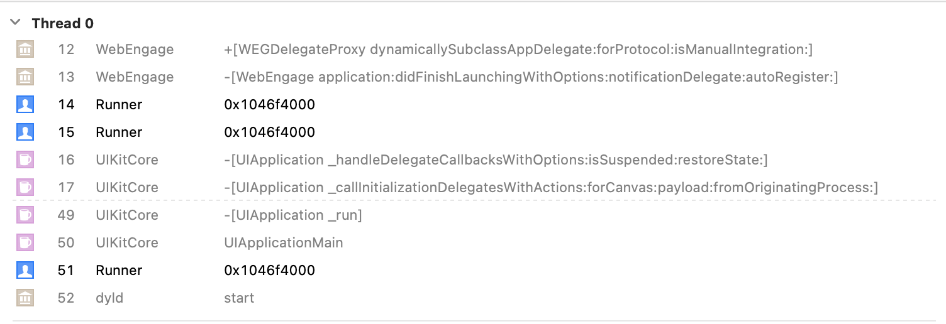The image size is (946, 324).
Task: Select the Thread 0 header label
Action: tap(63, 23)
